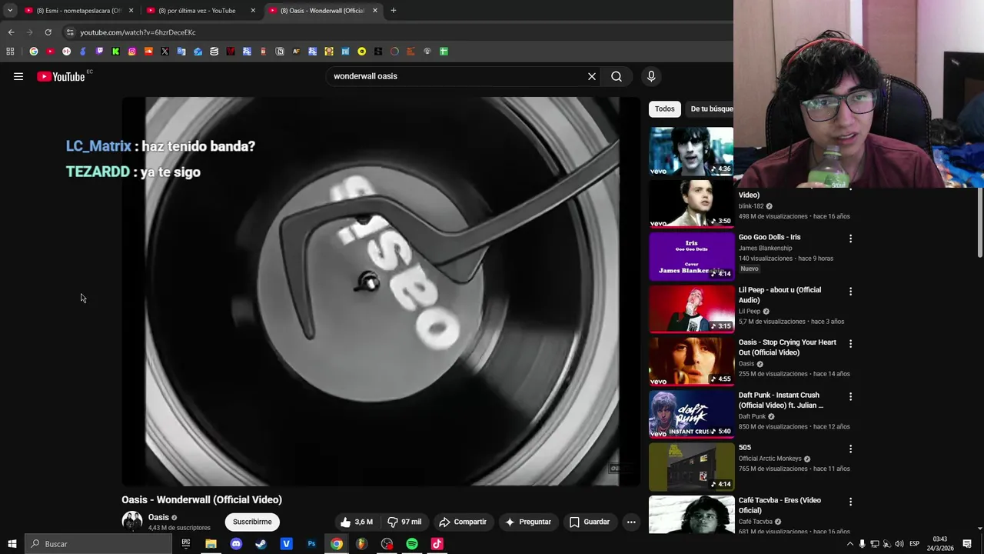Show hidden system tray icons
Viewport: 984px width, 554px height.
pos(849,544)
